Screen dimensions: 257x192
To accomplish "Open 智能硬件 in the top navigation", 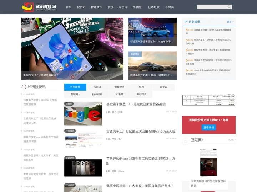I will 96,7.
